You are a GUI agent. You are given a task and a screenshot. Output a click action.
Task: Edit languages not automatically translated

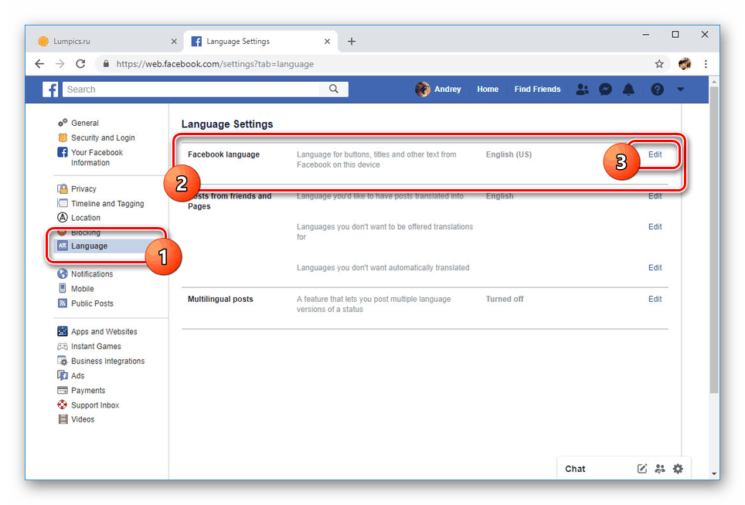(655, 268)
